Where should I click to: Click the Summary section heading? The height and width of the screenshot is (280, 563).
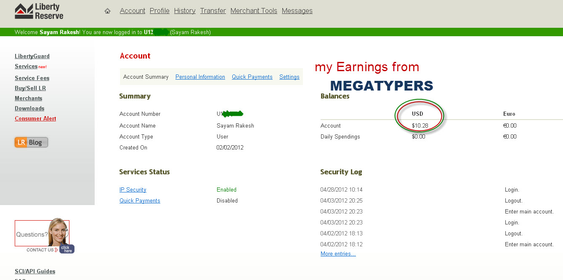pos(135,96)
